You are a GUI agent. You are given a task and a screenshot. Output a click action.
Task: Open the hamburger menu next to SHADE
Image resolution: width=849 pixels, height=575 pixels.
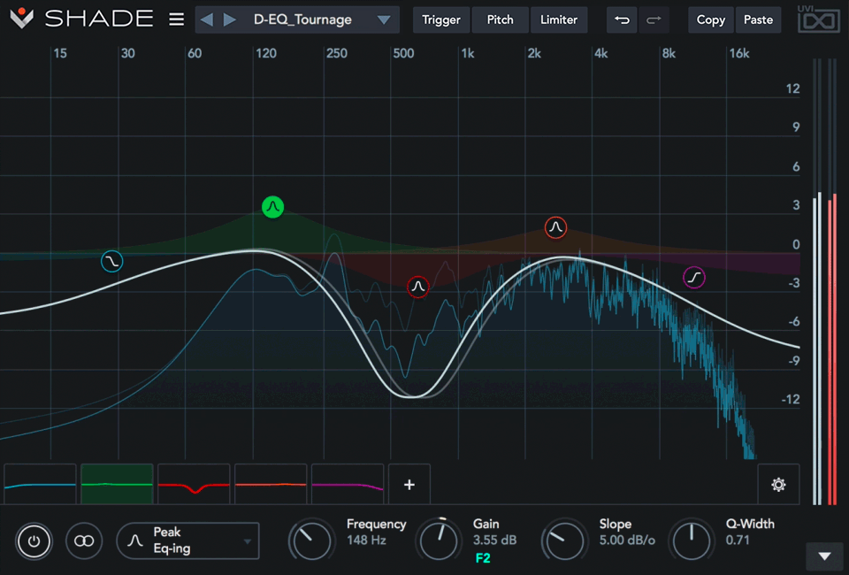point(177,19)
